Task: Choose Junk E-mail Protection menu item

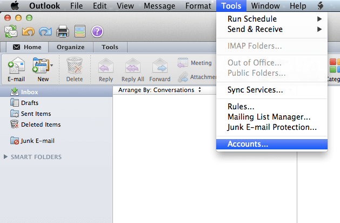Action: click(272, 127)
